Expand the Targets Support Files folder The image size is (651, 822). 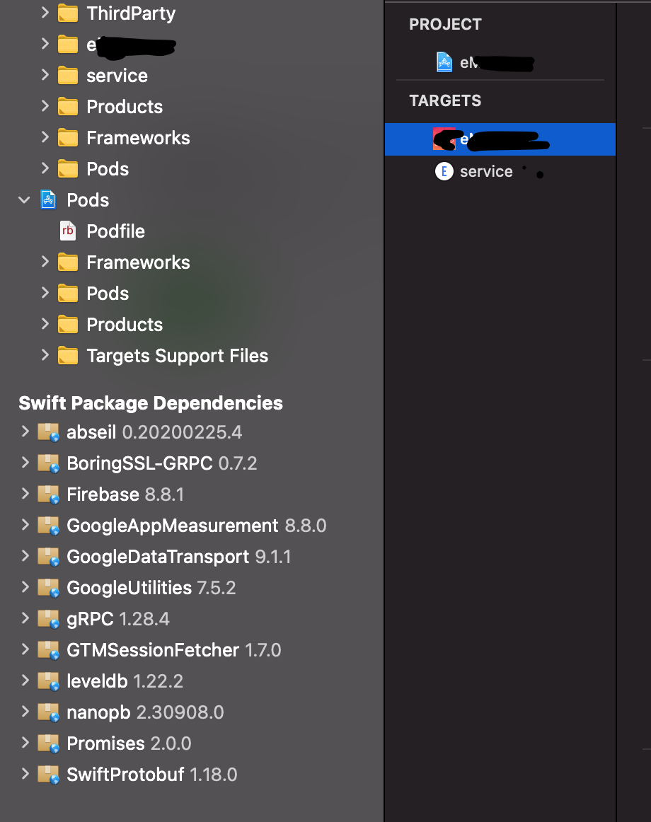click(x=45, y=356)
